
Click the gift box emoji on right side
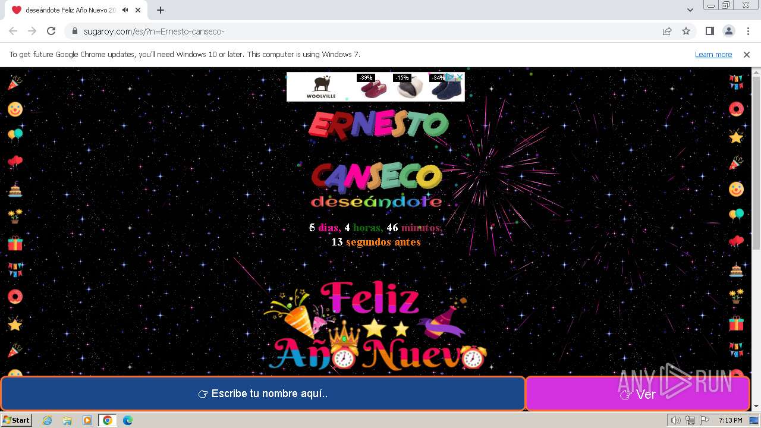coord(736,323)
